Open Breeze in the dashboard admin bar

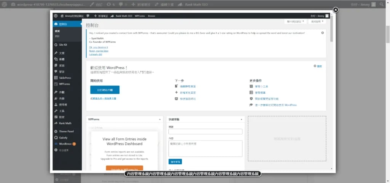coord(152,16)
